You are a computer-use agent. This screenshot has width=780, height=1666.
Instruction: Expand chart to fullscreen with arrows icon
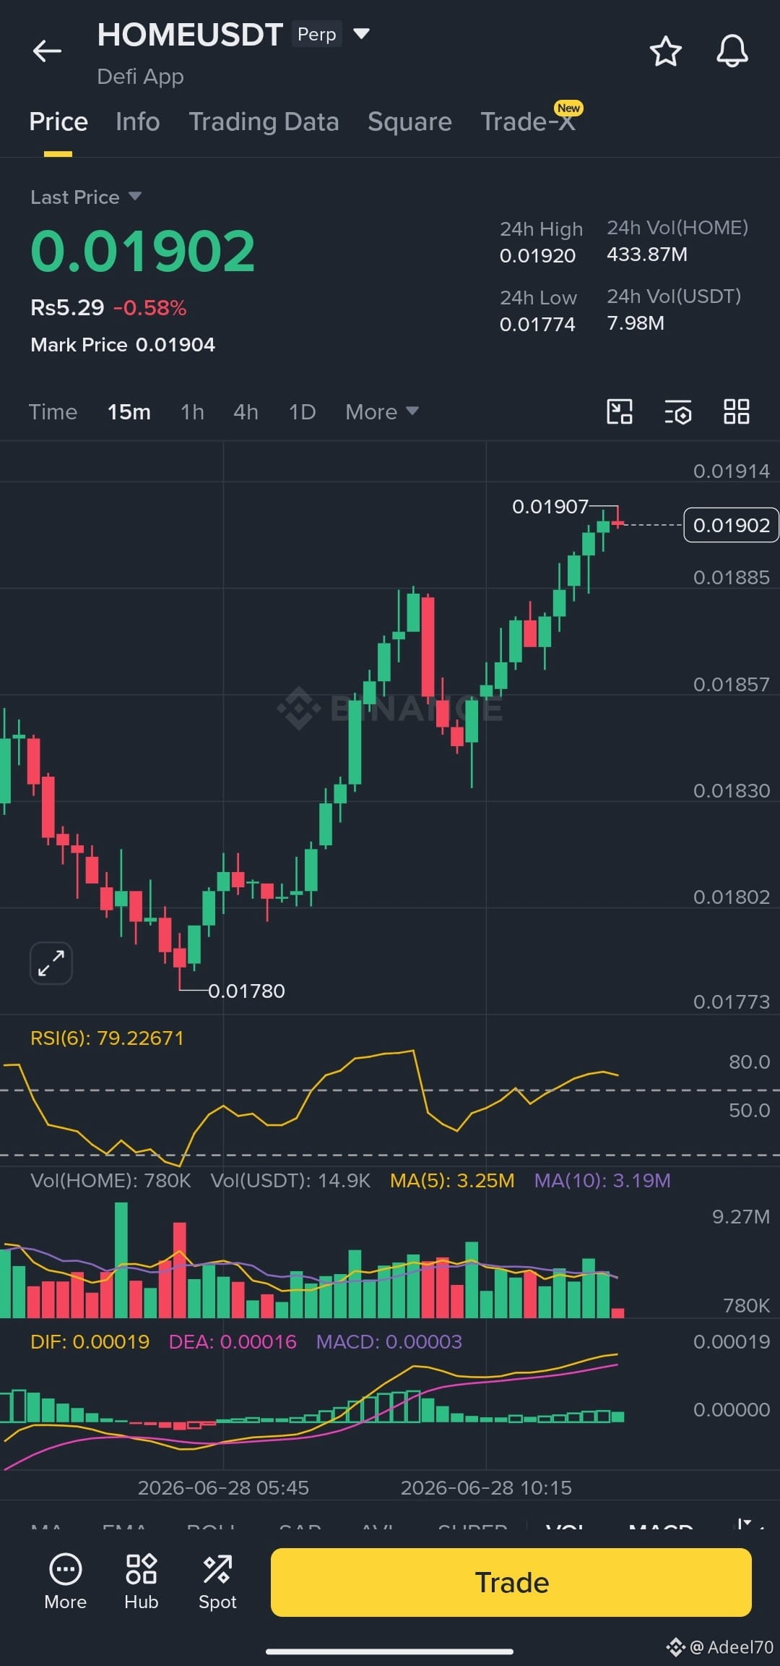(51, 963)
